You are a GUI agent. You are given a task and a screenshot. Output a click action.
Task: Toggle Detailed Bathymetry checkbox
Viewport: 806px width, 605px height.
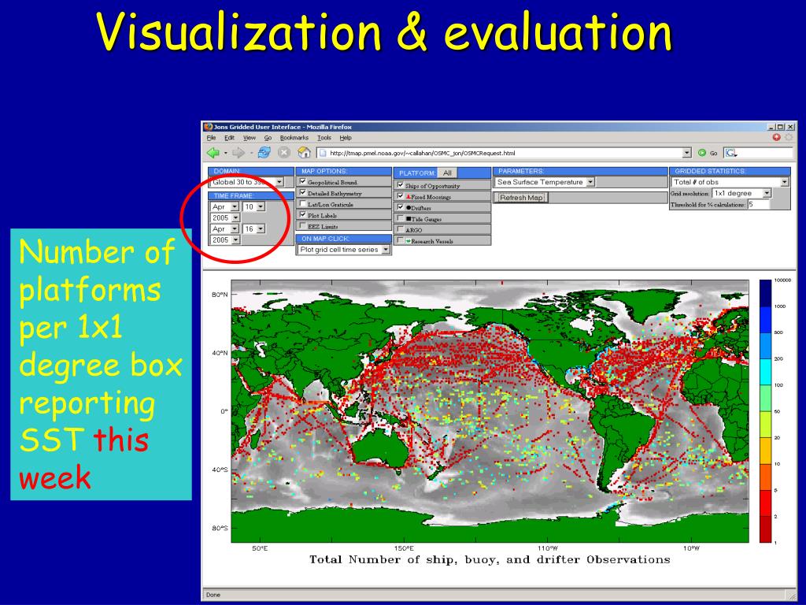(x=303, y=192)
